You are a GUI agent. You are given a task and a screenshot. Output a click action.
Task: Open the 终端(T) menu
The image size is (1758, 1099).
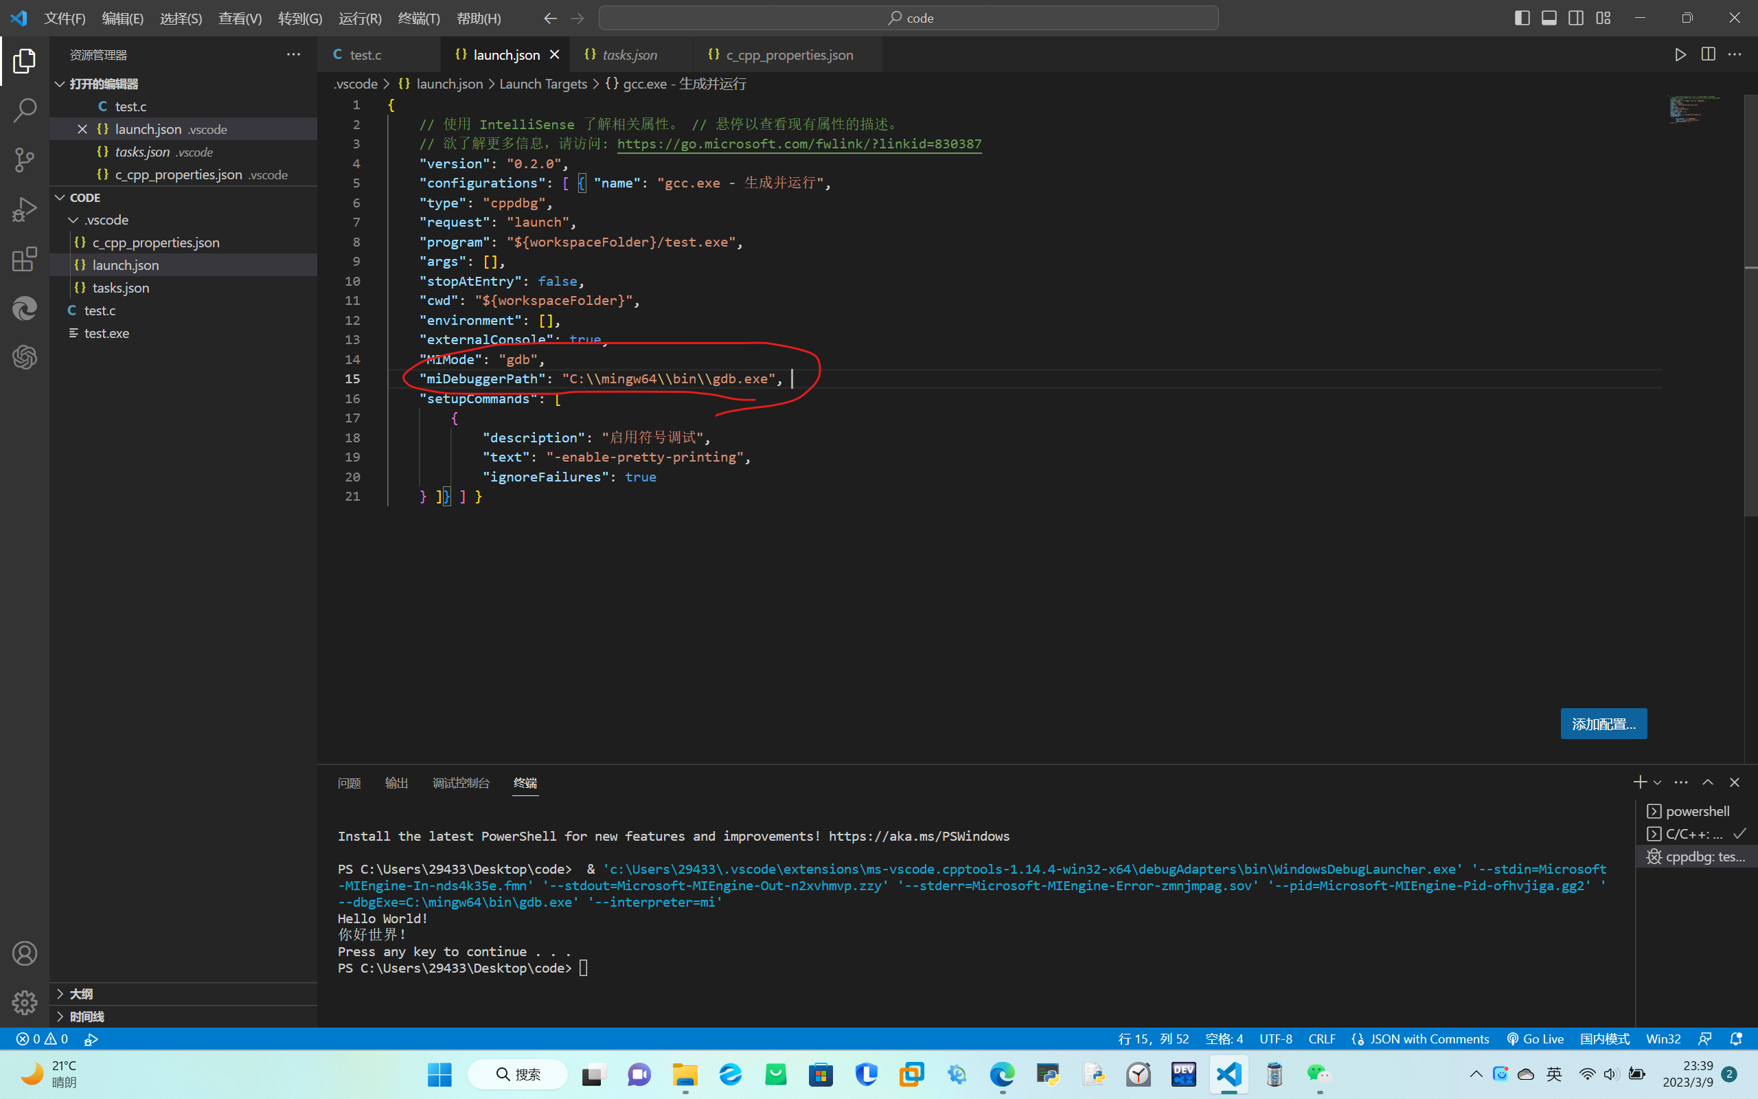[418, 18]
